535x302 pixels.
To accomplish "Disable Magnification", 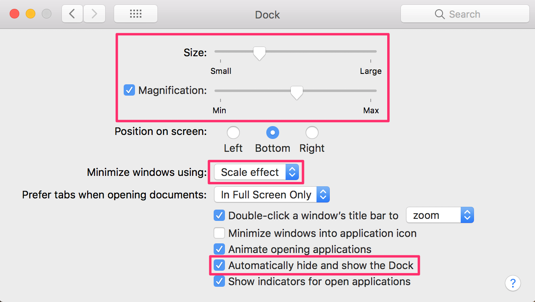I will [x=129, y=90].
